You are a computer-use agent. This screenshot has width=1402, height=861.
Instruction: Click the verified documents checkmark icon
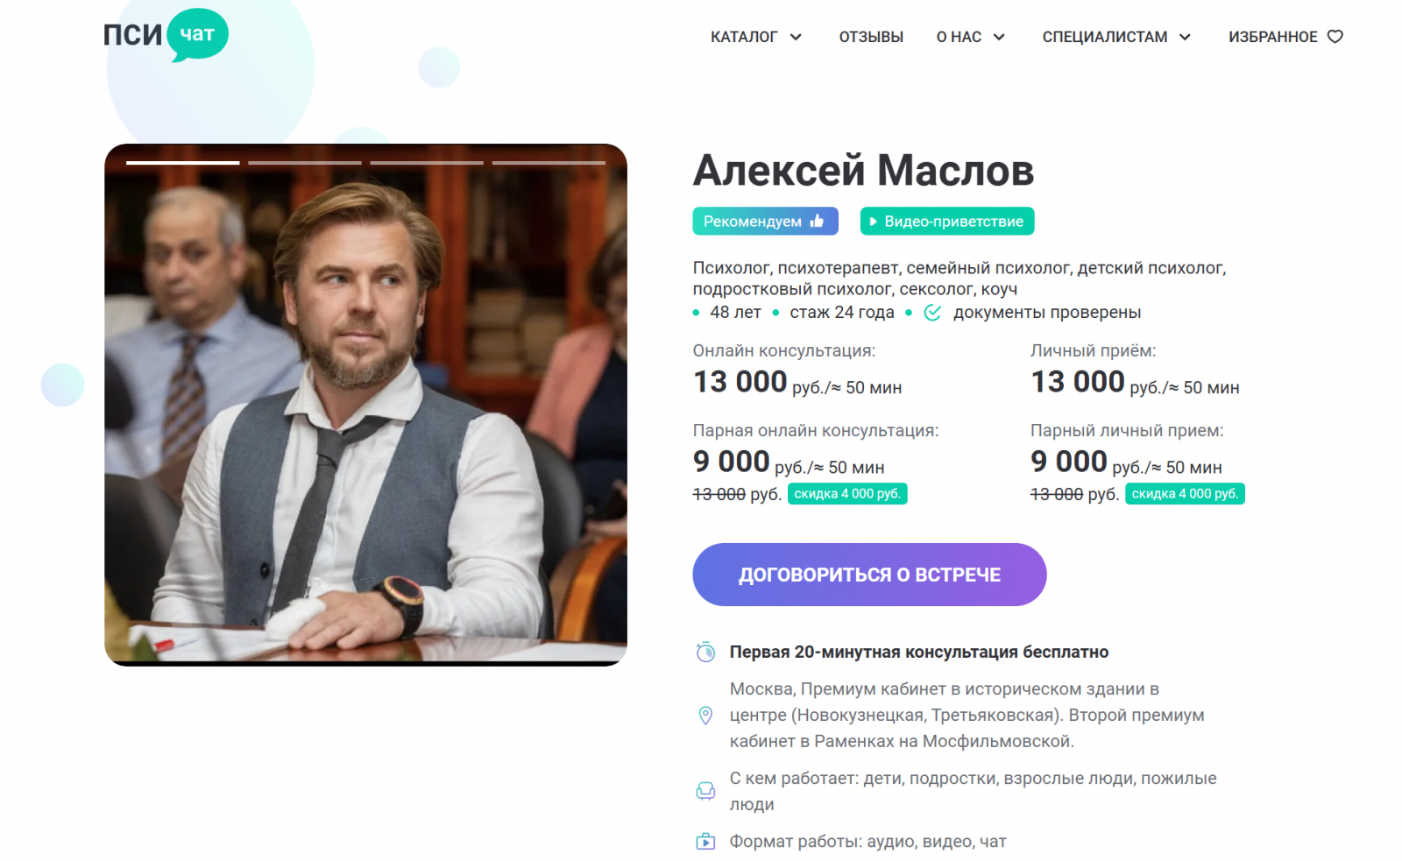[x=932, y=313]
